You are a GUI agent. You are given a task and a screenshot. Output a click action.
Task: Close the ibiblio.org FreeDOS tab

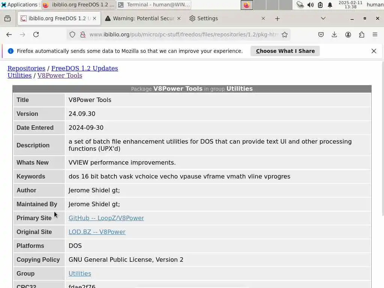point(94,18)
